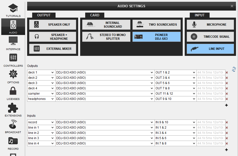
Task: Remove the record input row
Action: click(x=227, y=122)
